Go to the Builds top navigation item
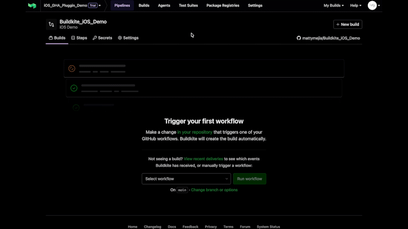The image size is (408, 229). (144, 6)
